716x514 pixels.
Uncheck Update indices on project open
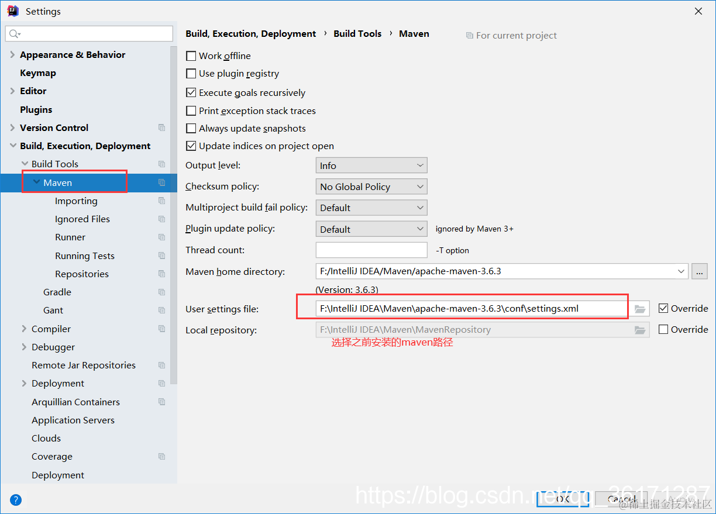click(x=191, y=146)
